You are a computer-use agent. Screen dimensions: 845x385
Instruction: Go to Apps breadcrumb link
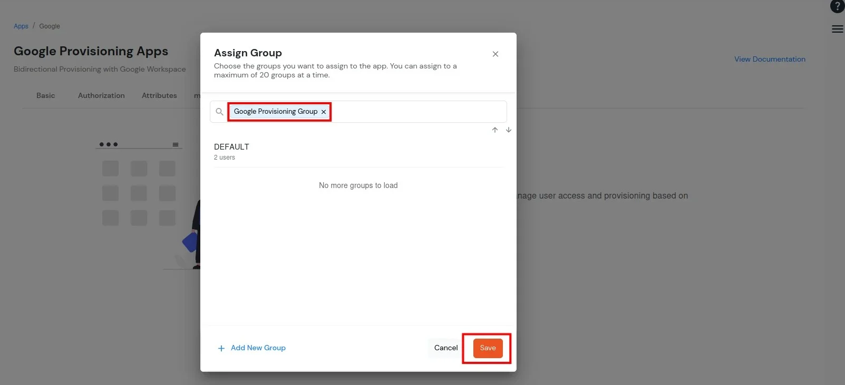(x=21, y=26)
